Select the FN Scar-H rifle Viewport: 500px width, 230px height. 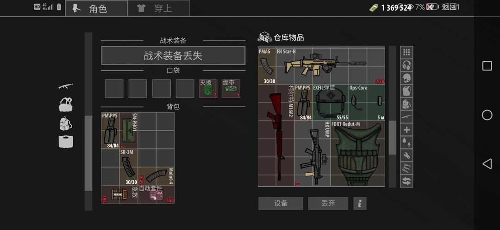point(330,64)
